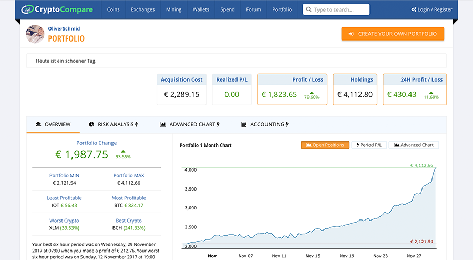
Task: Click Least Profitable IOT € 56.43
Action: [x=64, y=205]
